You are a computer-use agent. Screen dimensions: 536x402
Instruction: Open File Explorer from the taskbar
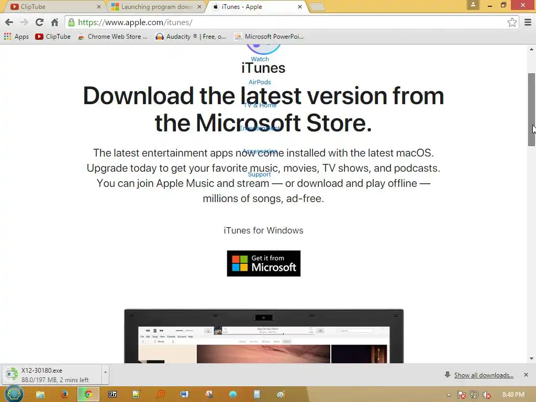[x=40, y=395]
